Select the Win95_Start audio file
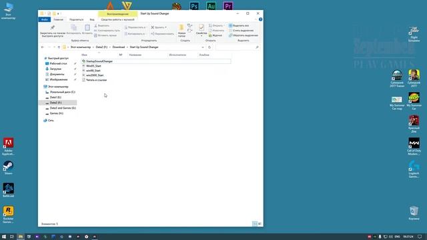The width and height of the screenshot is (427, 240). (93, 66)
